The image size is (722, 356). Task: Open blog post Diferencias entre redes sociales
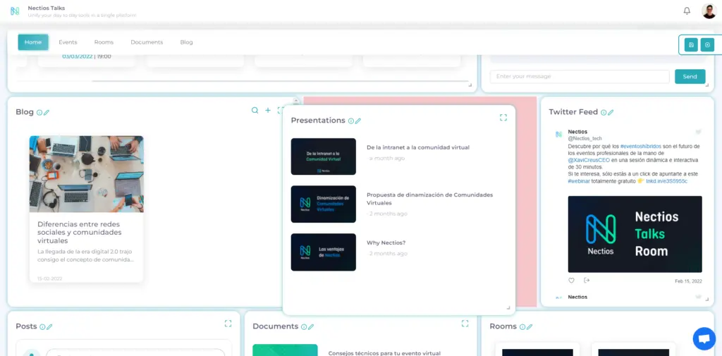point(80,232)
